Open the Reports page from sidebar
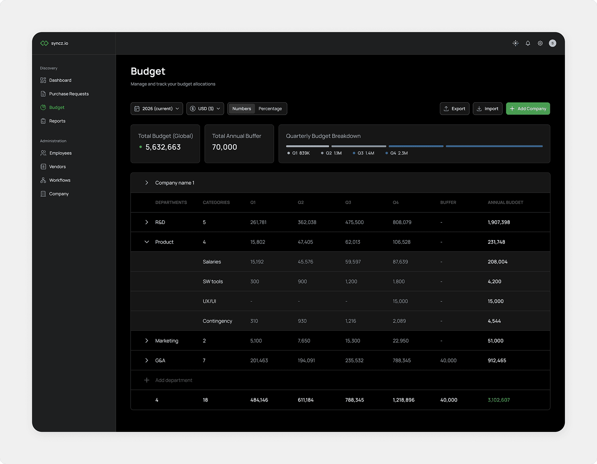This screenshot has width=597, height=464. click(x=57, y=121)
